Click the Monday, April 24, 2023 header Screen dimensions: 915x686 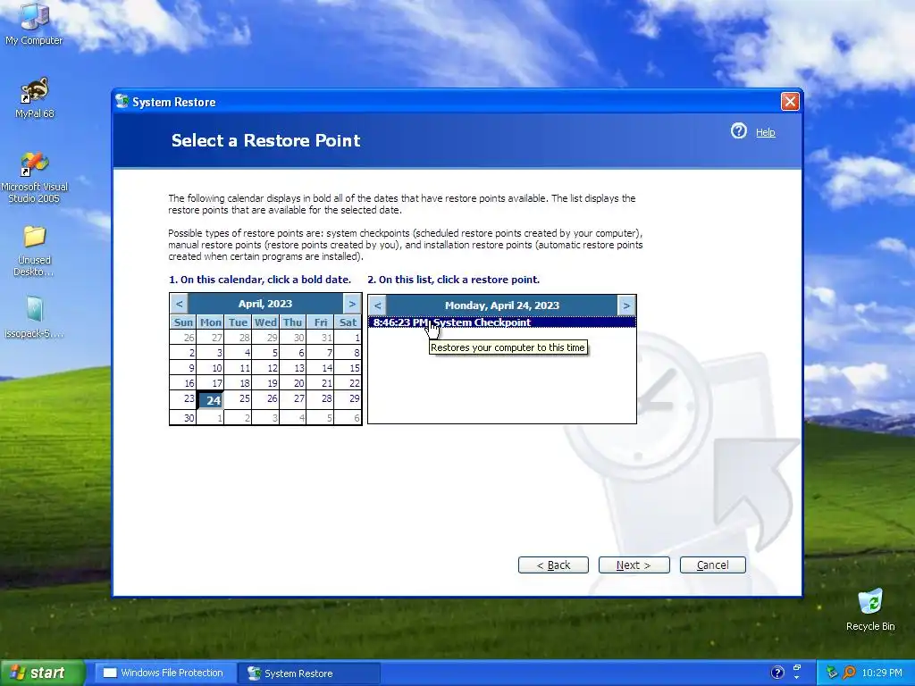(x=502, y=305)
